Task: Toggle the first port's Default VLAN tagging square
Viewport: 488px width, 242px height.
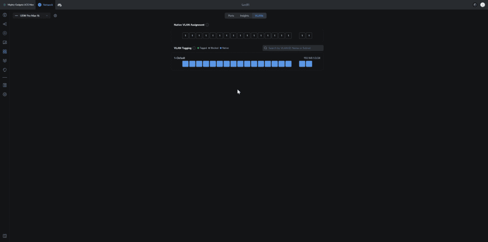Action: coord(185,64)
